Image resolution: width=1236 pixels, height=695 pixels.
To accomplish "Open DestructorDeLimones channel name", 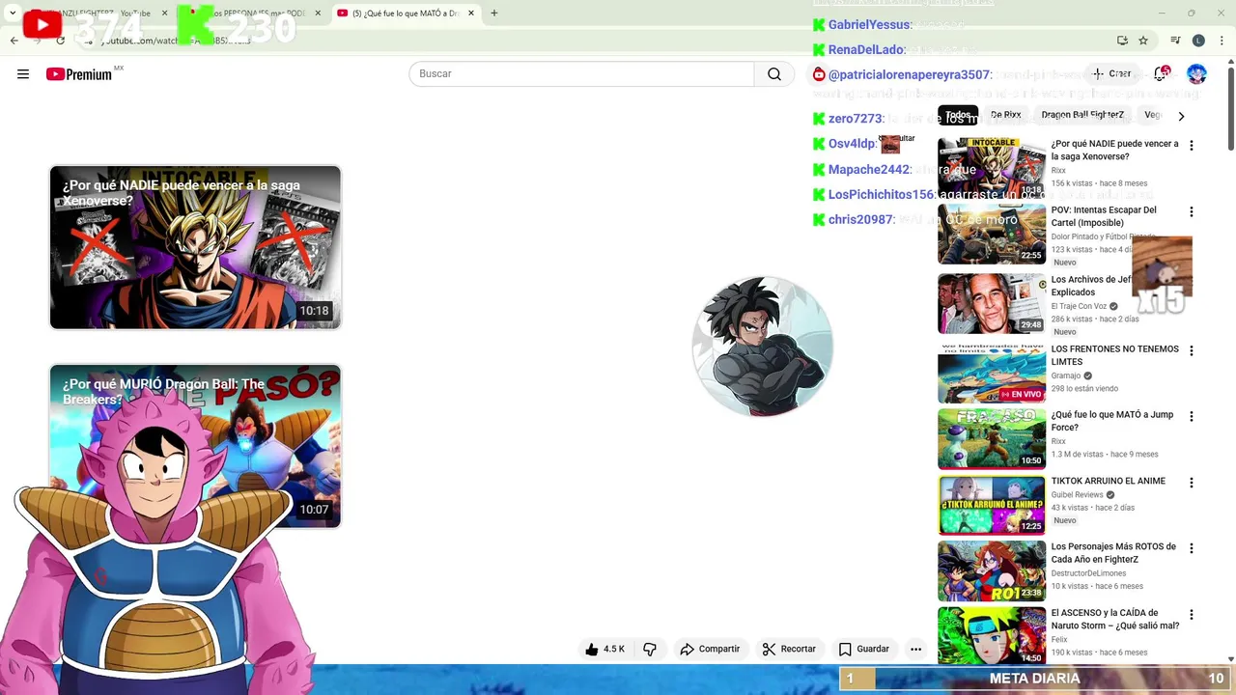I will tap(1088, 573).
